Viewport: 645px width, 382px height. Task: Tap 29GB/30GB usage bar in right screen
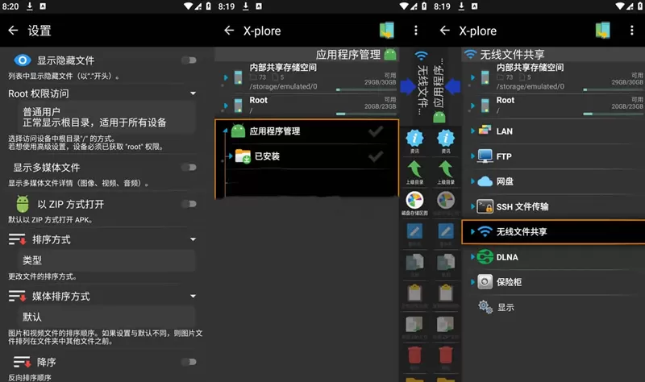(614, 89)
